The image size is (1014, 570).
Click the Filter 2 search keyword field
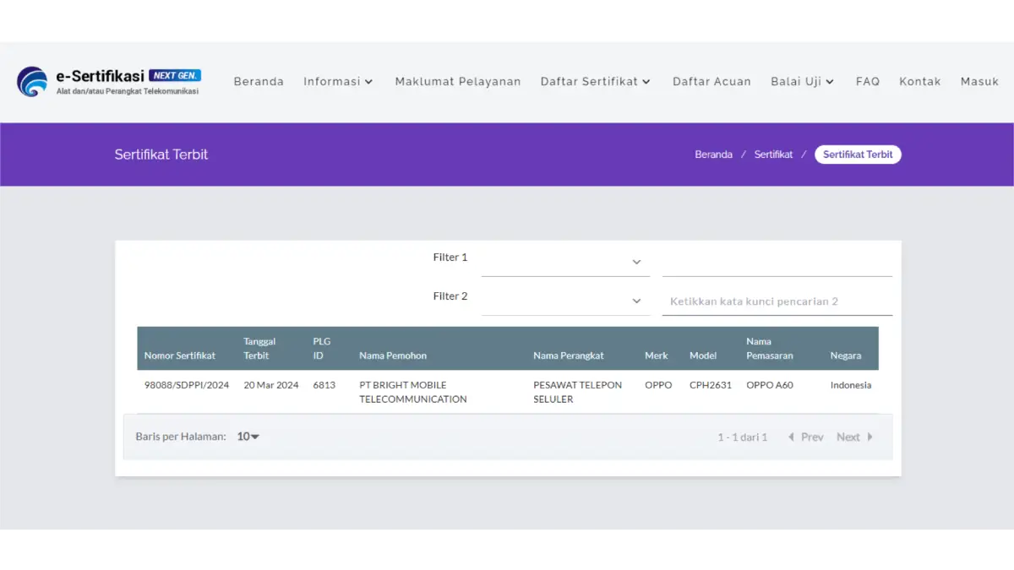click(777, 301)
